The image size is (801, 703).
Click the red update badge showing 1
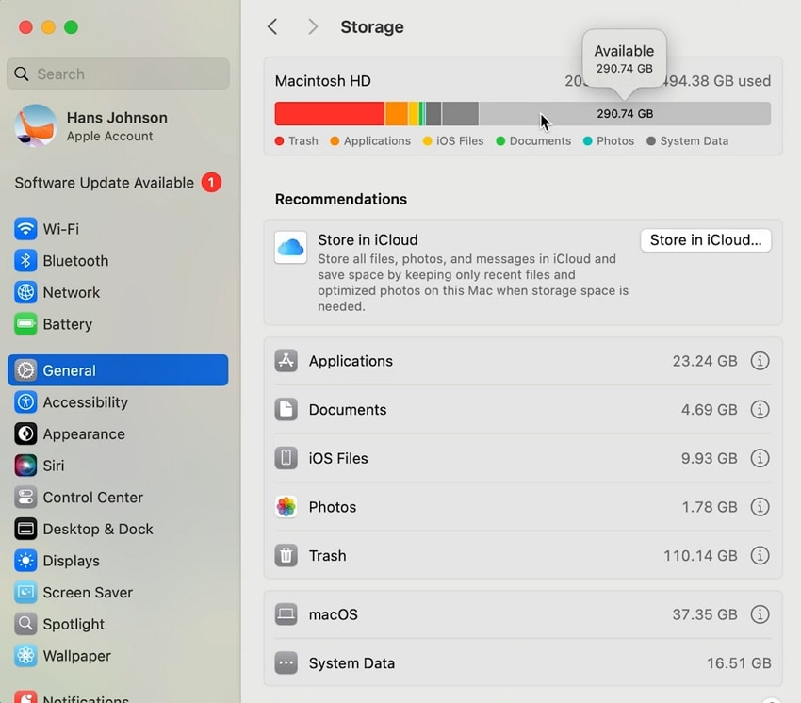tap(211, 183)
